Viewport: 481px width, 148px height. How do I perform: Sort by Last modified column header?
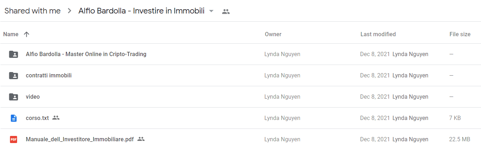378,34
